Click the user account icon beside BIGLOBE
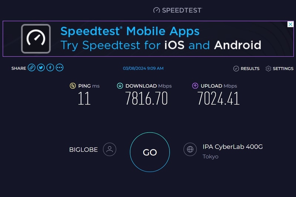 pos(110,149)
